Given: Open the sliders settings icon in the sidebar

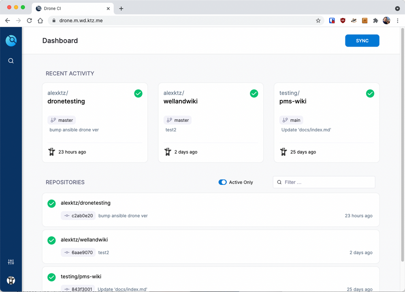Looking at the screenshot, I should point(11,262).
